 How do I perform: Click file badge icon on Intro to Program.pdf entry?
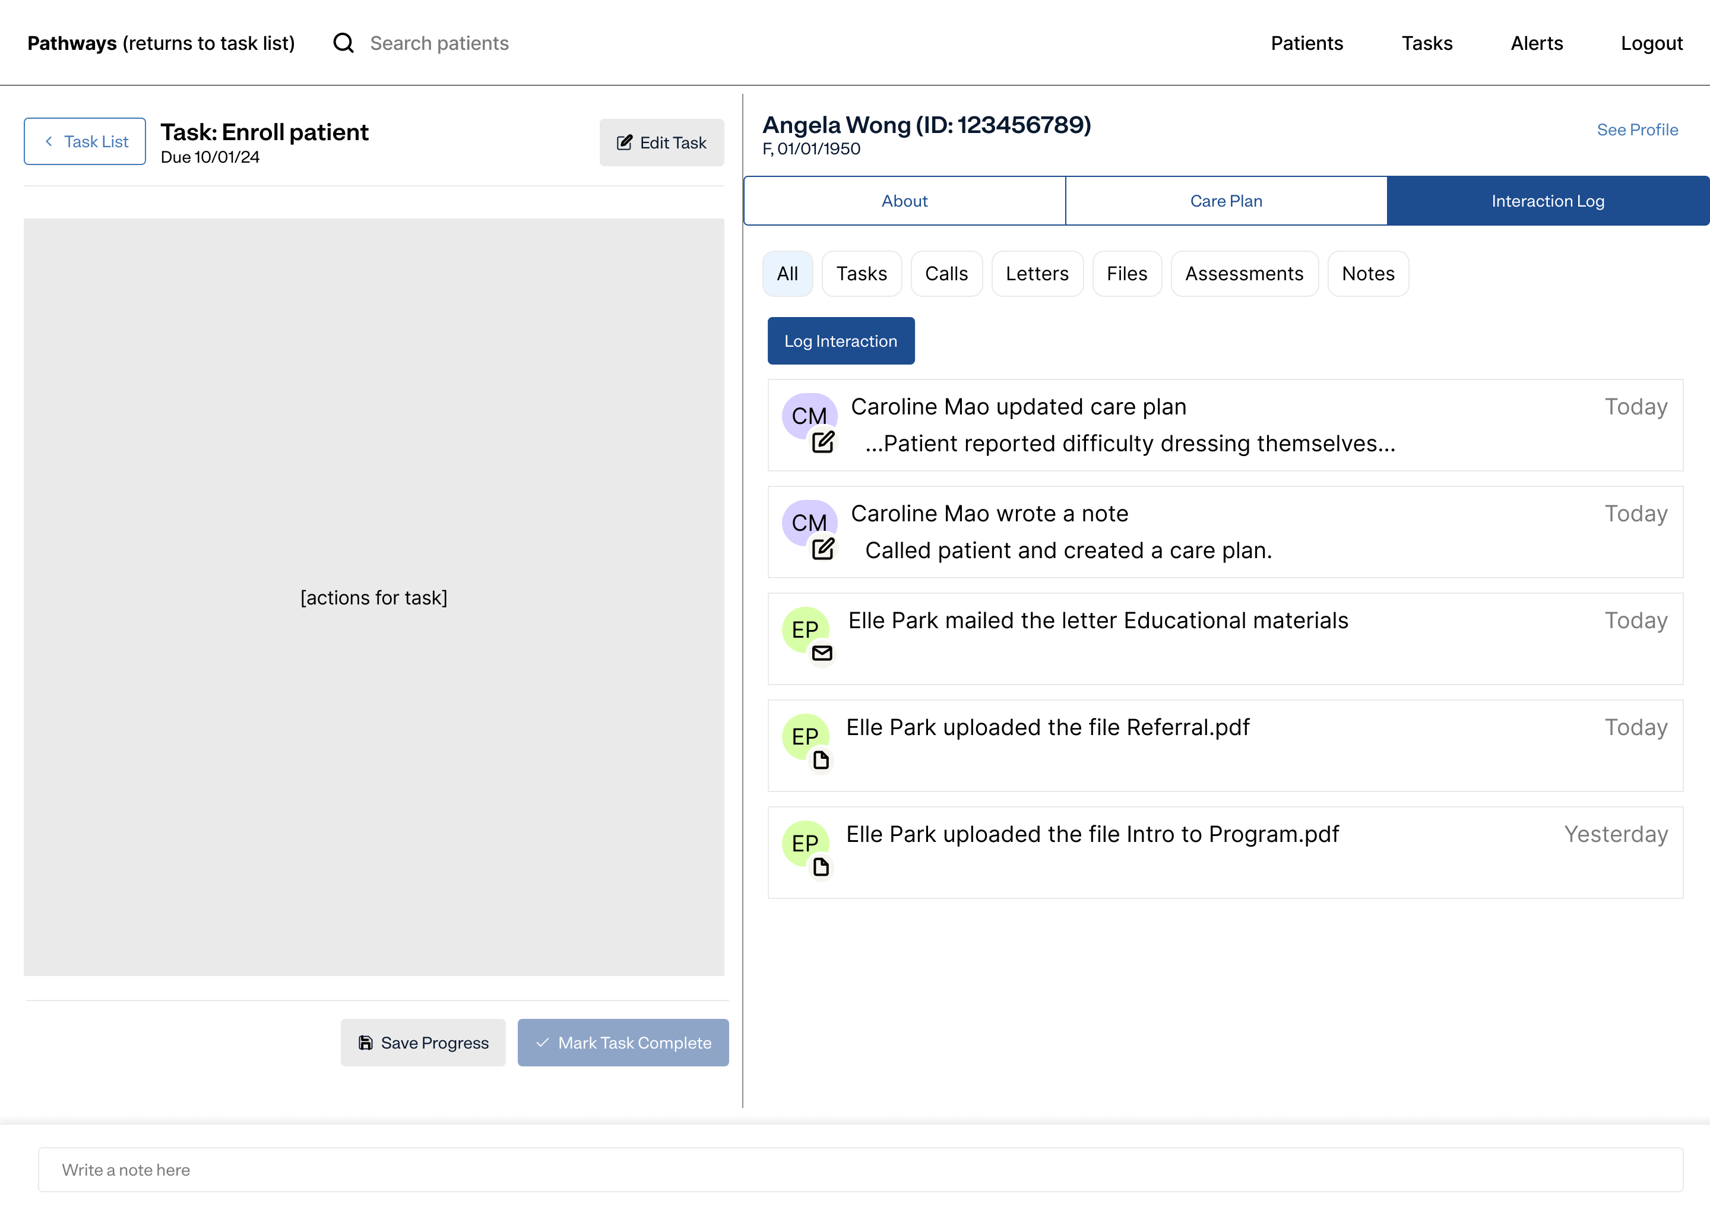[x=821, y=867]
